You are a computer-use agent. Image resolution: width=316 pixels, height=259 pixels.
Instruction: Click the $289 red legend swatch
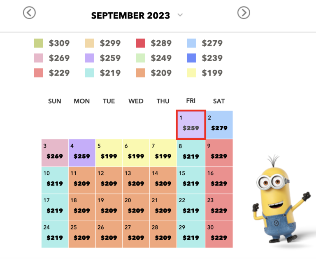point(140,43)
